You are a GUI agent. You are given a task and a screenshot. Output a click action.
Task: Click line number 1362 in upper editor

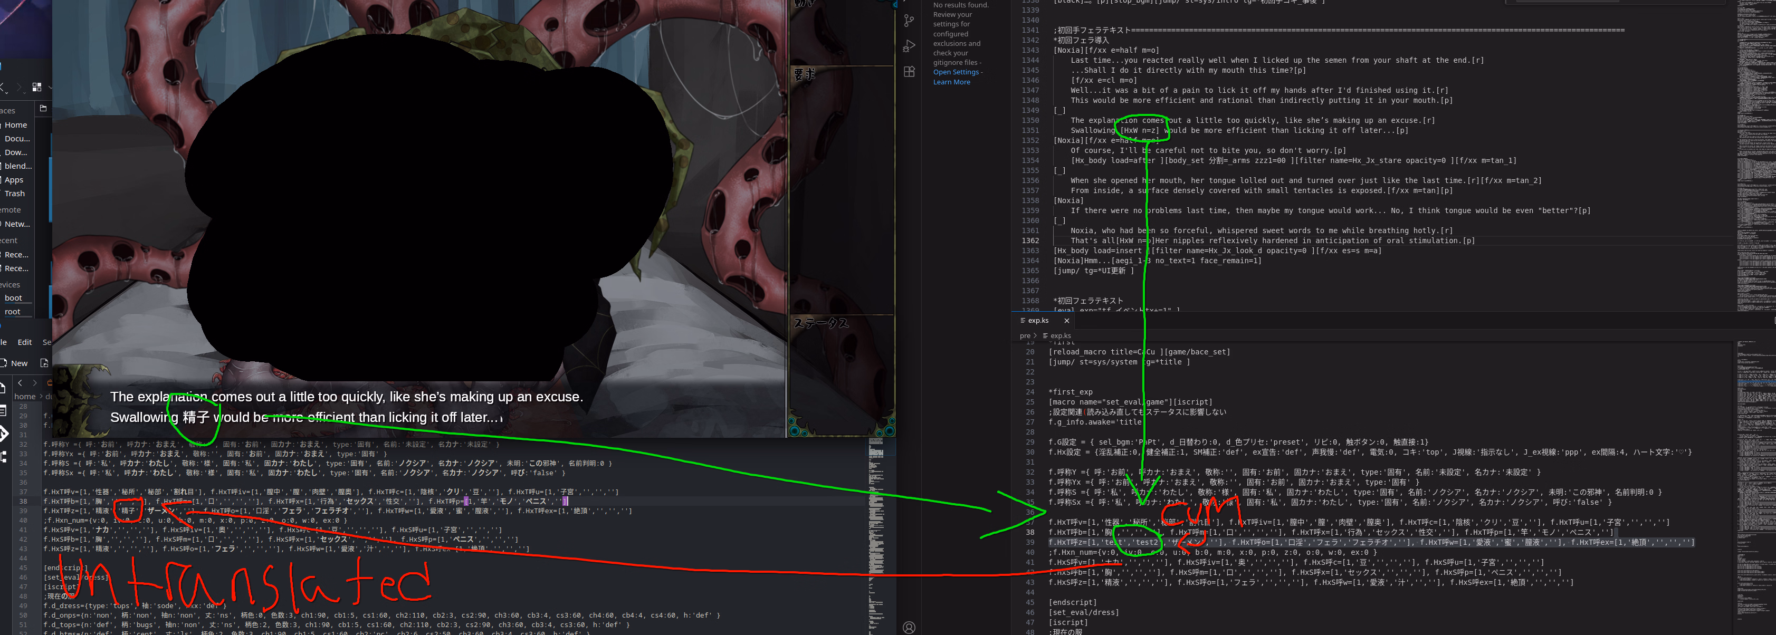(1030, 240)
